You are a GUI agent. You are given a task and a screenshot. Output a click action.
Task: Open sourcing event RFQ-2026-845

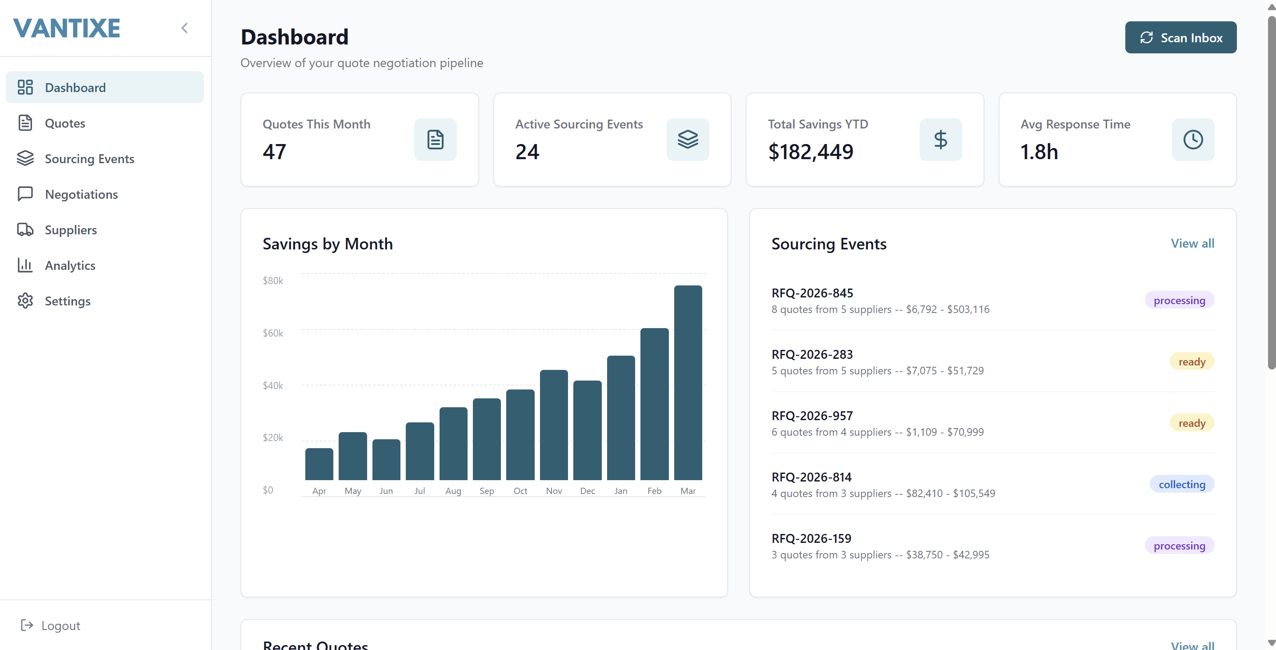(812, 293)
